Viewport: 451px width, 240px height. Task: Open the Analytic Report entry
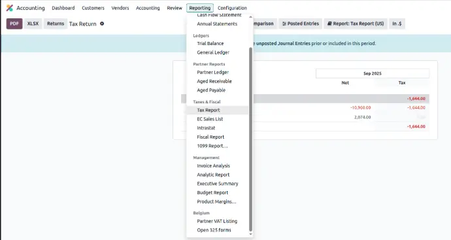pos(213,175)
